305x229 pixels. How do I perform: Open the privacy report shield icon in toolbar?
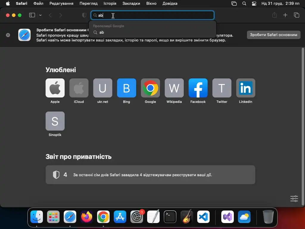tap(84, 15)
